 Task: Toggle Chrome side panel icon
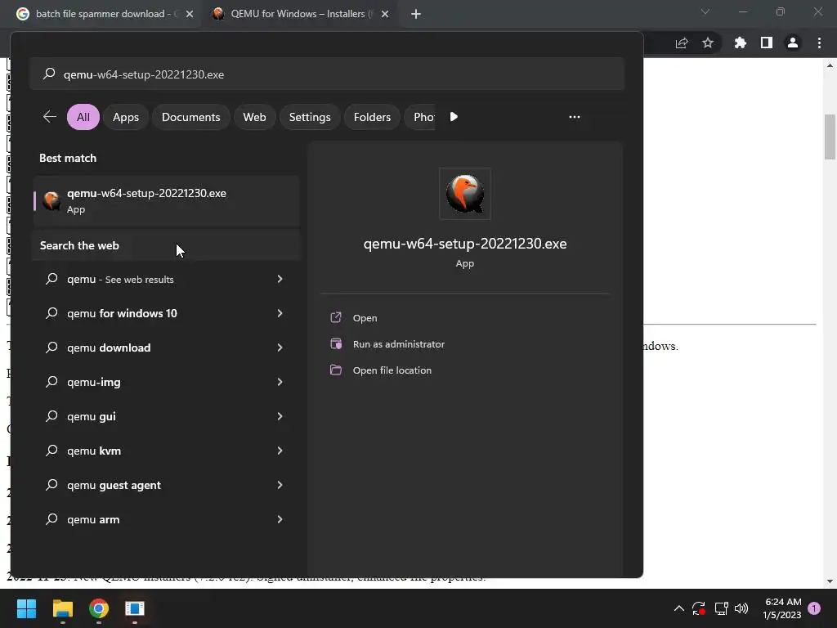(x=767, y=43)
